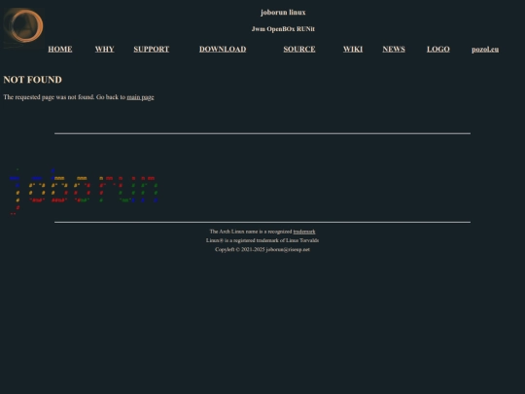Open the LOGO page

click(438, 50)
